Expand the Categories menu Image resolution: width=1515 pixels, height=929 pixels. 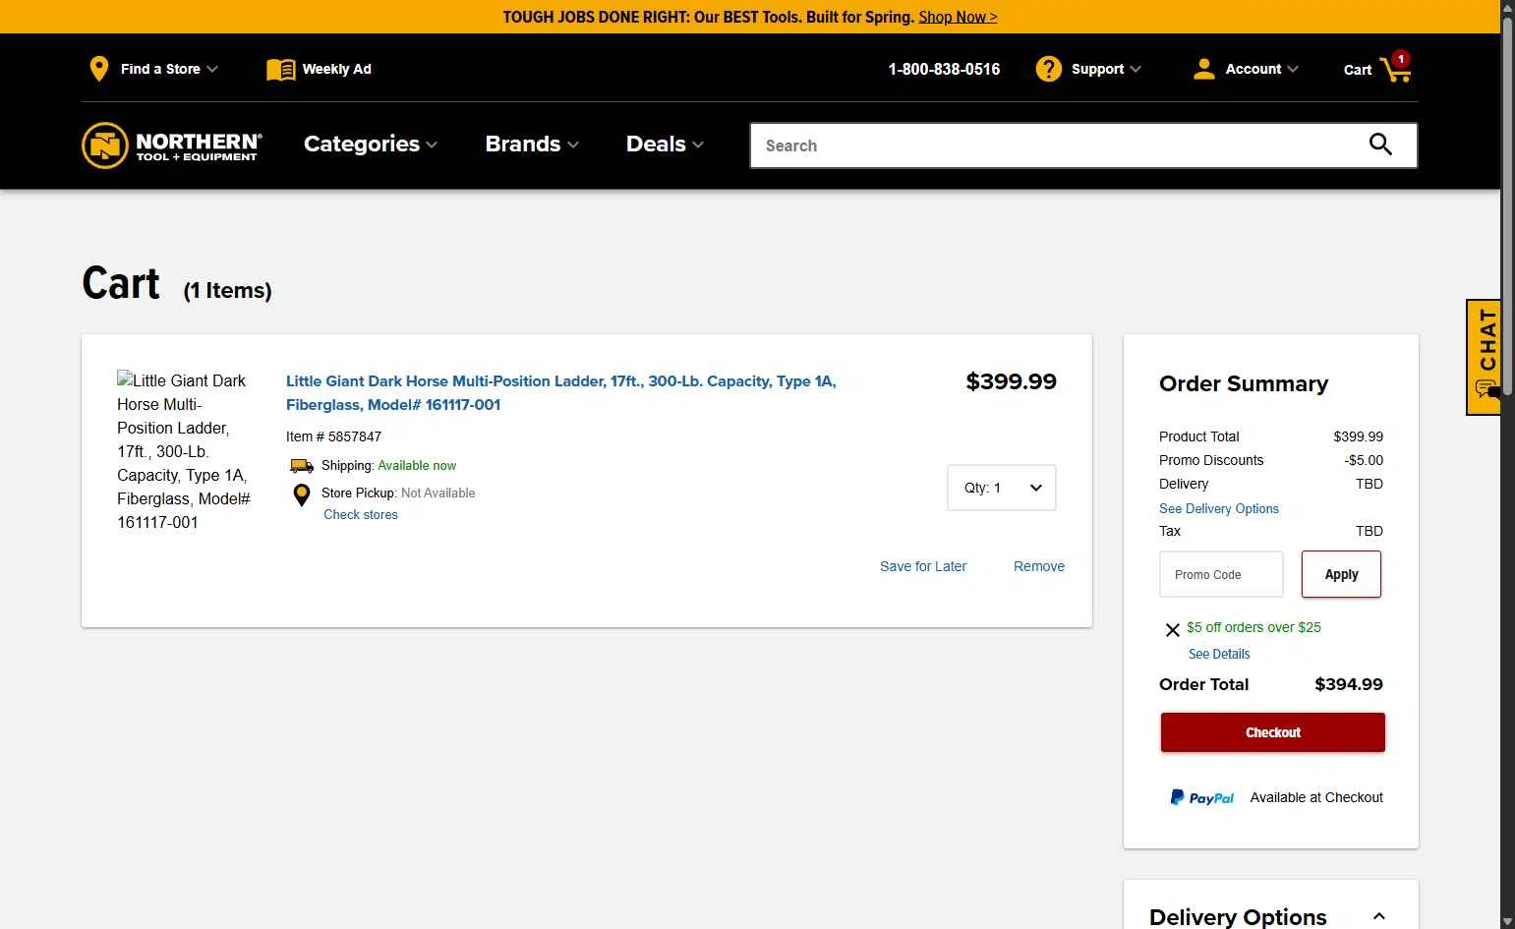pyautogui.click(x=370, y=145)
